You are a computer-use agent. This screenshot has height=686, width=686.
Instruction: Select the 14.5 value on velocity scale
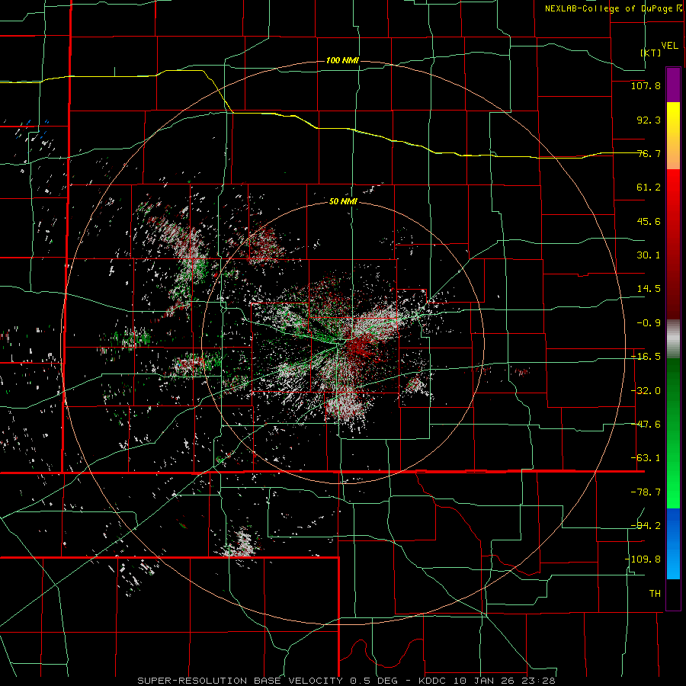coord(649,289)
